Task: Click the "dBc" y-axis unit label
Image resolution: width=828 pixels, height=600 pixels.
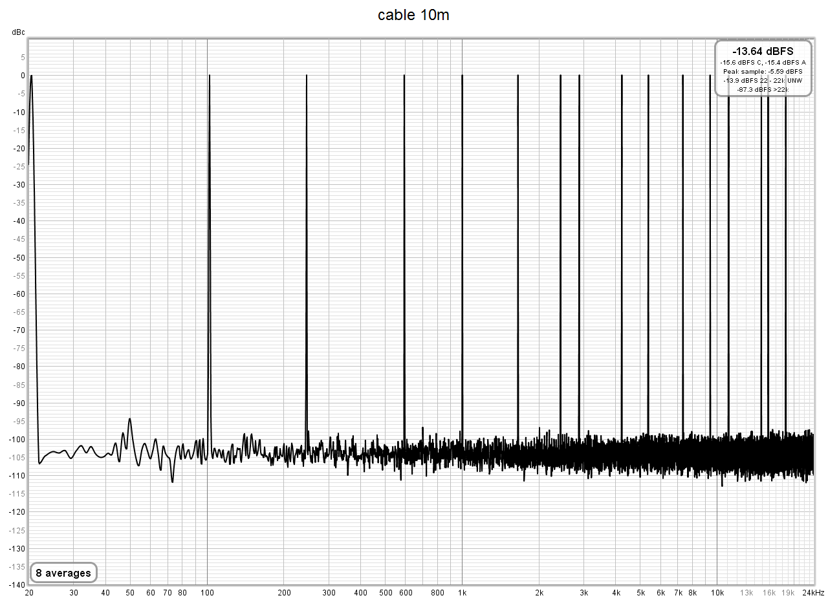Action: 18,32
